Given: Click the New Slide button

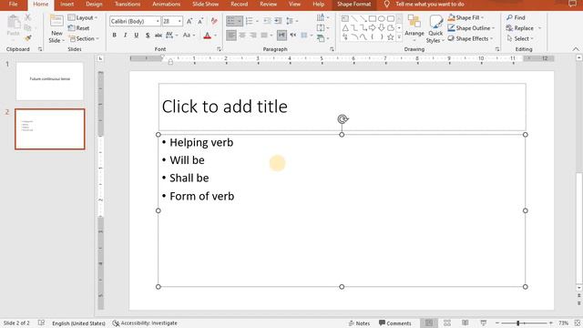Looking at the screenshot, I should tap(56, 29).
